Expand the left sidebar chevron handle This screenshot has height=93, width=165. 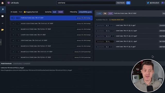1,42
